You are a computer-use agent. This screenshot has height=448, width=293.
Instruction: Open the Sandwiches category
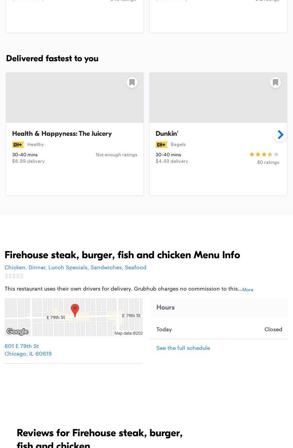tap(106, 267)
